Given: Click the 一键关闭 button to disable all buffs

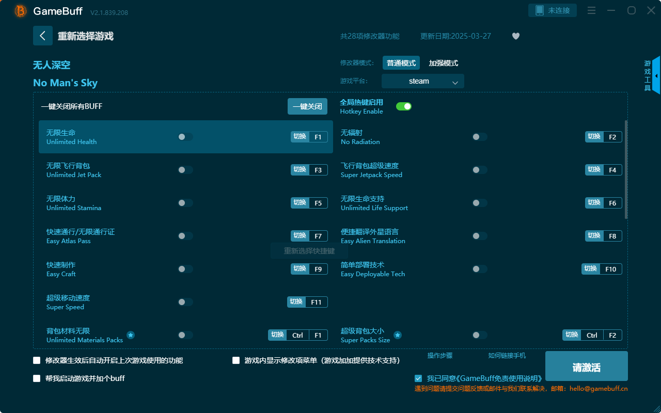Looking at the screenshot, I should coord(307,106).
